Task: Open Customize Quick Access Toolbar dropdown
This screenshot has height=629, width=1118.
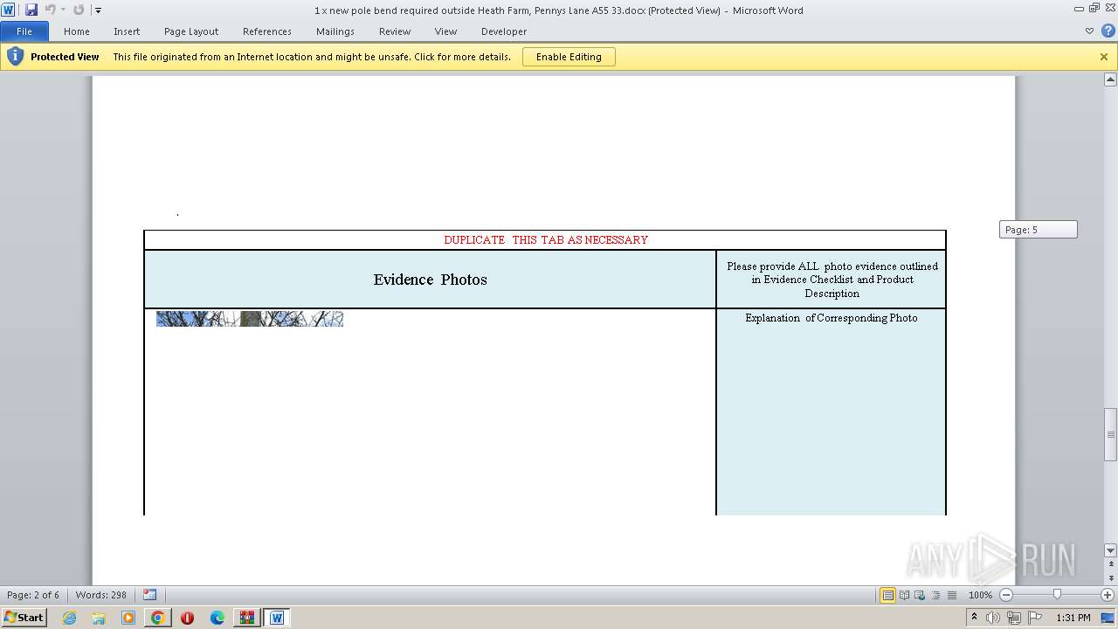Action: [98, 10]
